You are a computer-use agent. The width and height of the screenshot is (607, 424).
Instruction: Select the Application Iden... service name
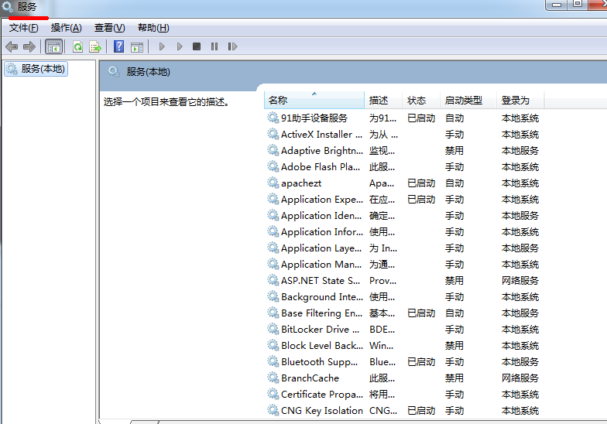point(321,215)
